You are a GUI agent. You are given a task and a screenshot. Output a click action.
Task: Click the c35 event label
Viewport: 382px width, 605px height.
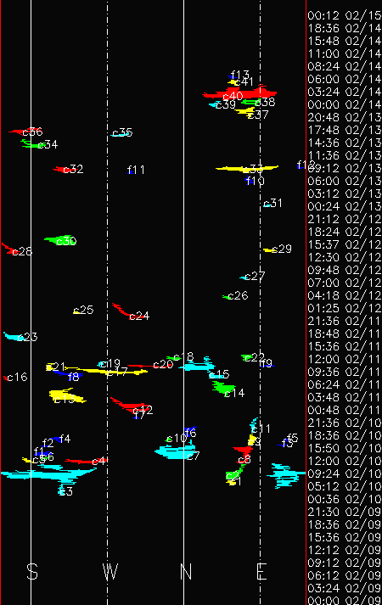click(122, 132)
